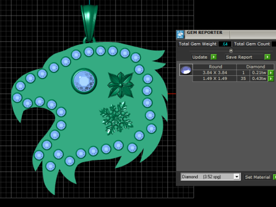Image resolution: width=276 pixels, height=207 pixels.
Task: Click the green arrow beside Update
Action: (213, 57)
